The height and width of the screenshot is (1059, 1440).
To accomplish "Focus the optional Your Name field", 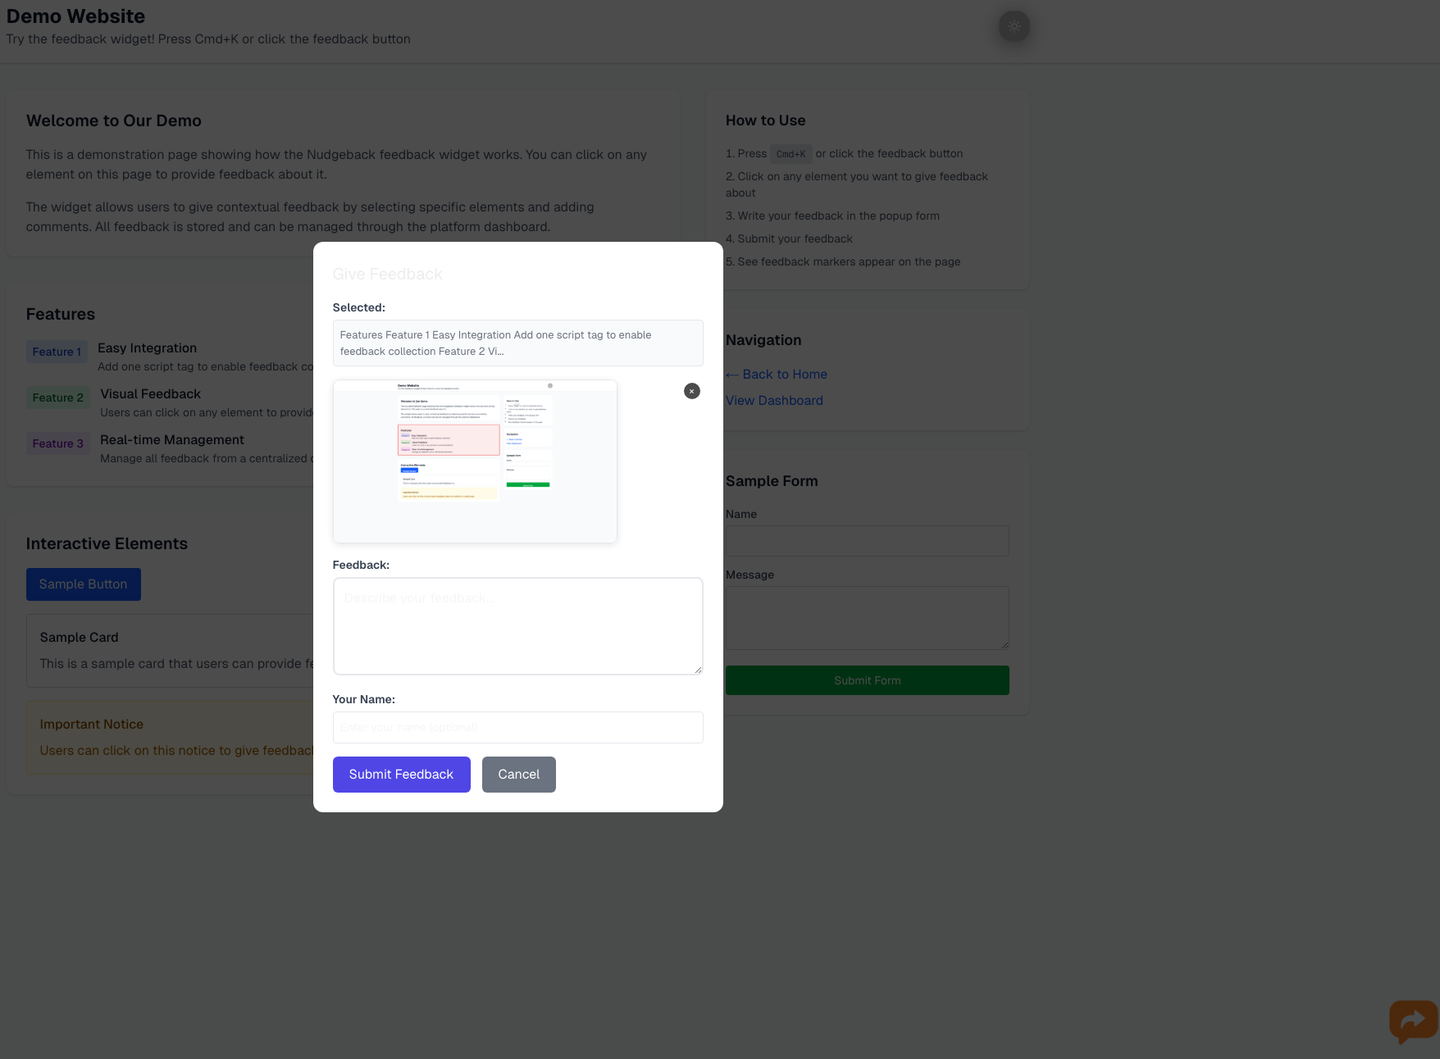I will click(517, 727).
